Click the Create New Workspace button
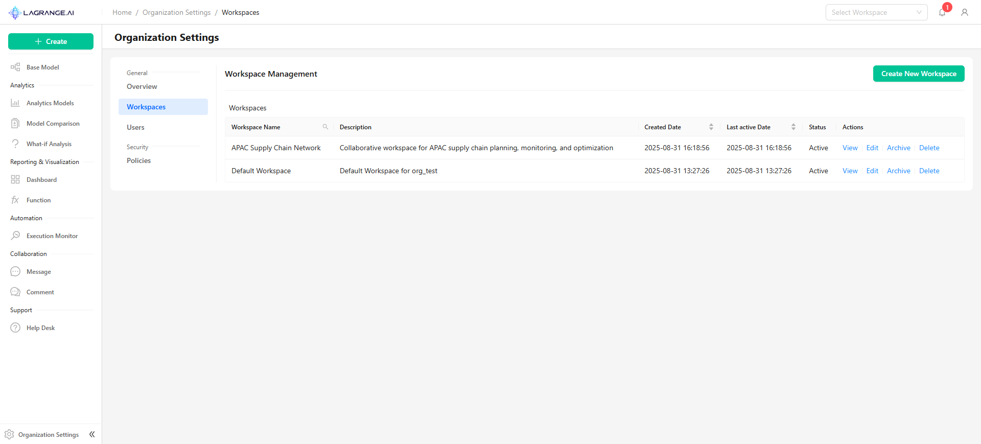 coord(918,74)
